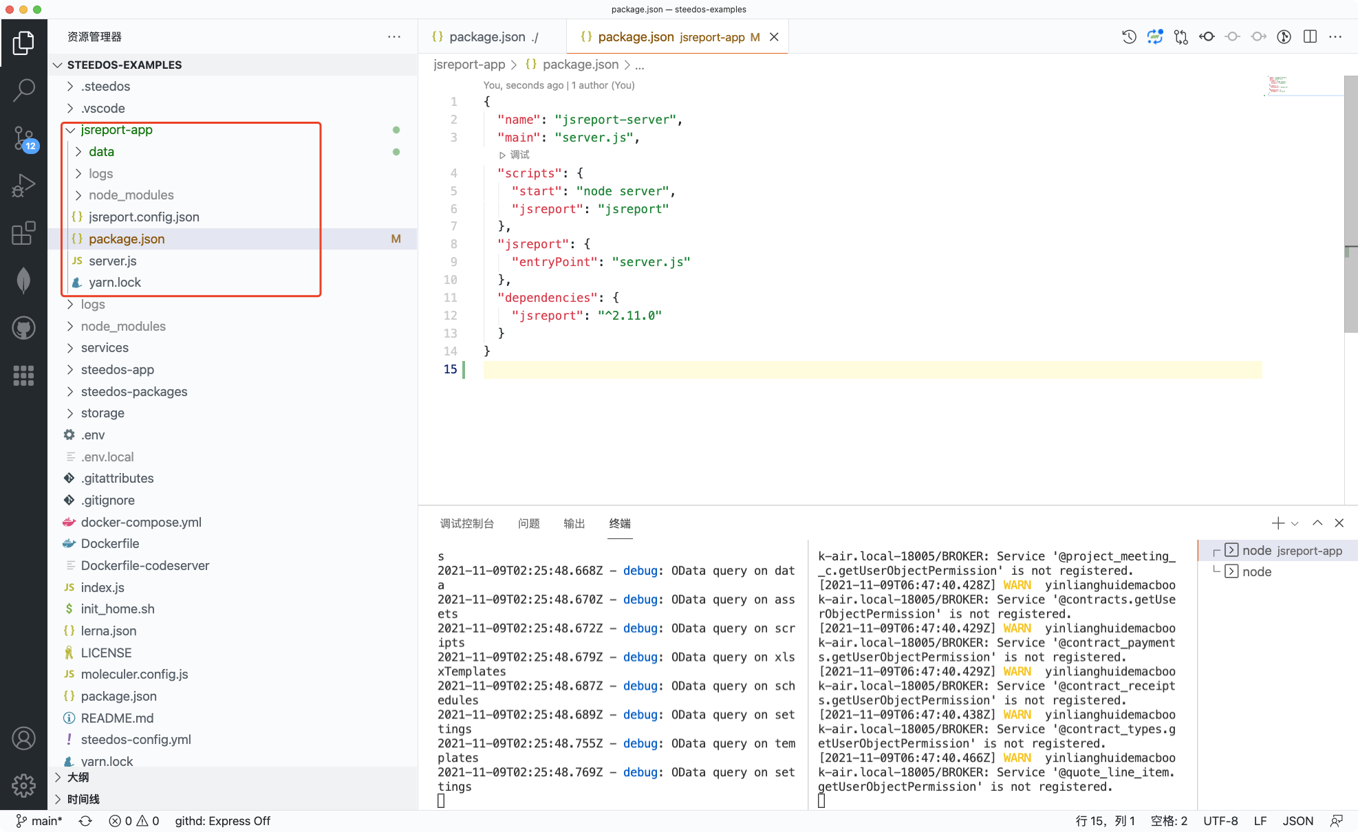
Task: Click the sync changes icon in status bar
Action: (x=85, y=821)
